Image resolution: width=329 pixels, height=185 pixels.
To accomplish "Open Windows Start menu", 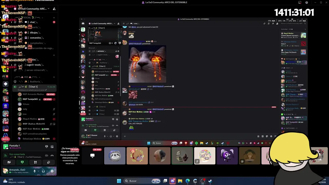I will (119, 181).
